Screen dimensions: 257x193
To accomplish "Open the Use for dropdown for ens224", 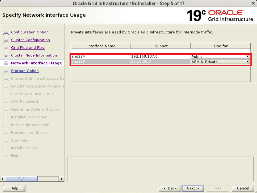I will [x=220, y=57].
